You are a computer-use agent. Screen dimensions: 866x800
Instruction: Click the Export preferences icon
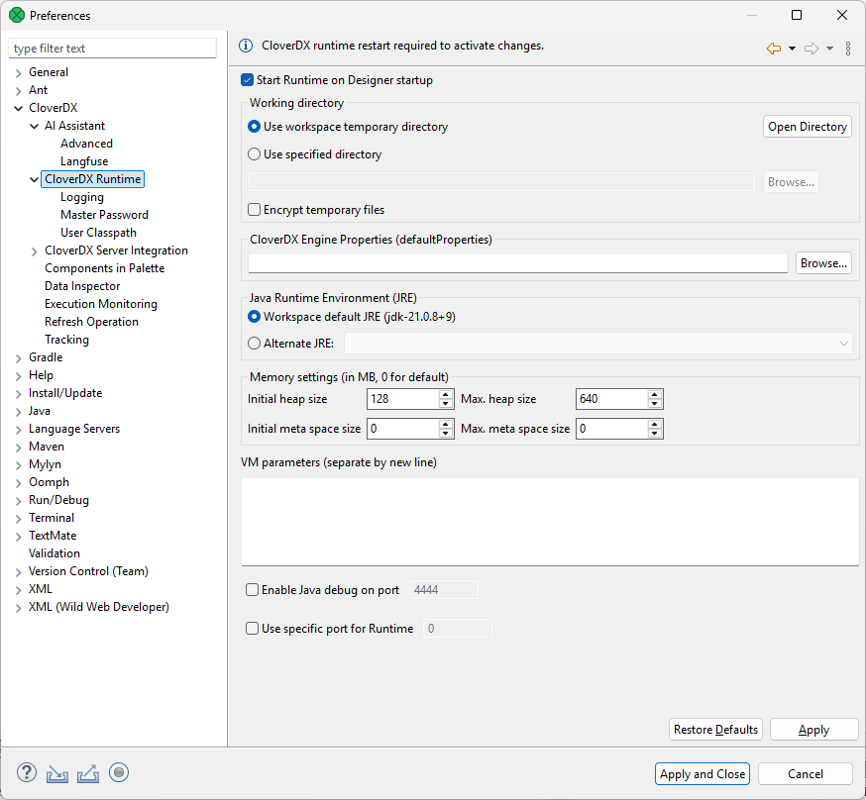click(x=88, y=773)
